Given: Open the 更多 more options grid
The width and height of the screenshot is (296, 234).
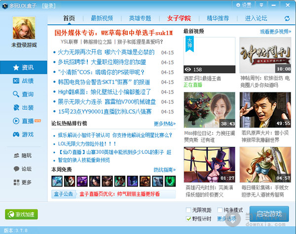Looking at the screenshot, I should (23, 183).
